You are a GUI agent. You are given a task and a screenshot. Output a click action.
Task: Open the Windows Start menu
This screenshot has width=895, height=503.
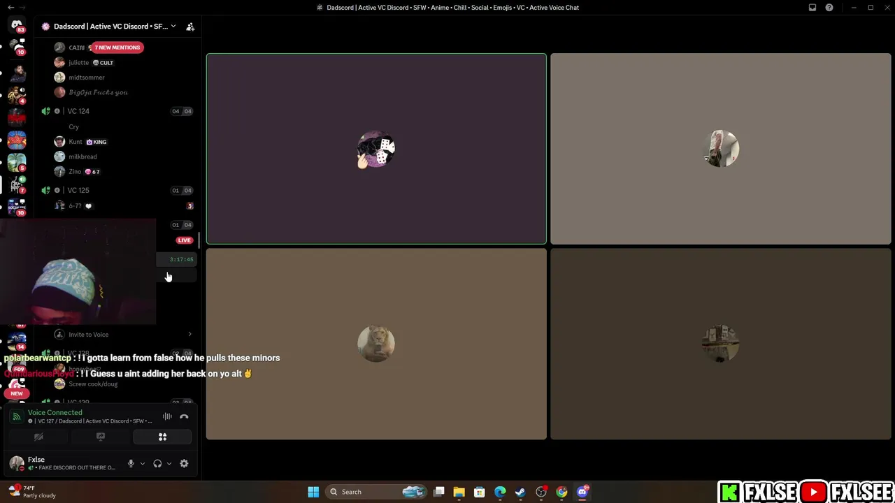[x=313, y=492]
